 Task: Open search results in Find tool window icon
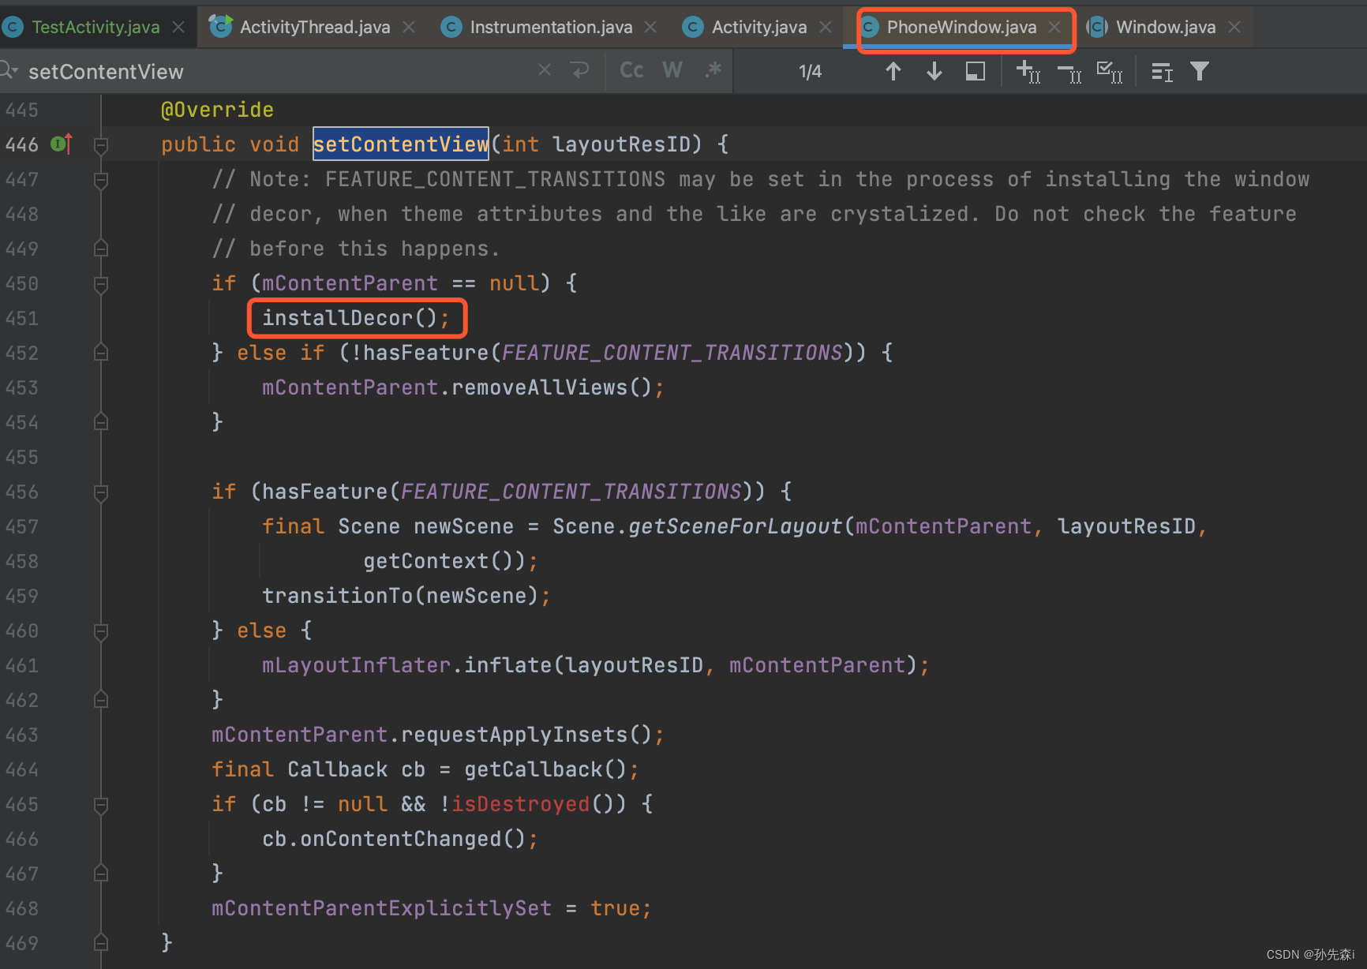coord(1162,73)
